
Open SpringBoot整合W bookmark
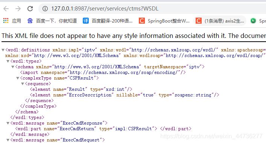click(x=169, y=21)
